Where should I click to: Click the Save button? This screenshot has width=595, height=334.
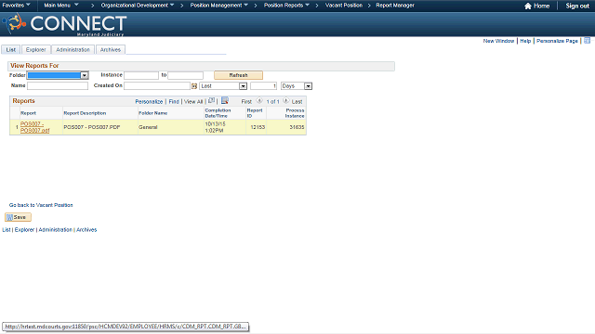pyautogui.click(x=18, y=217)
